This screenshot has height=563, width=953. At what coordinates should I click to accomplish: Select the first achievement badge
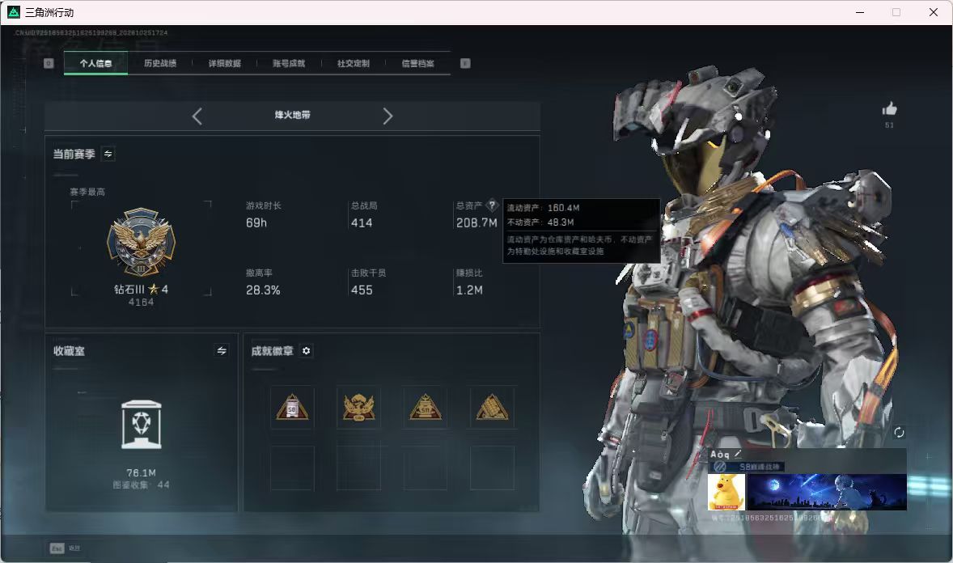point(292,408)
